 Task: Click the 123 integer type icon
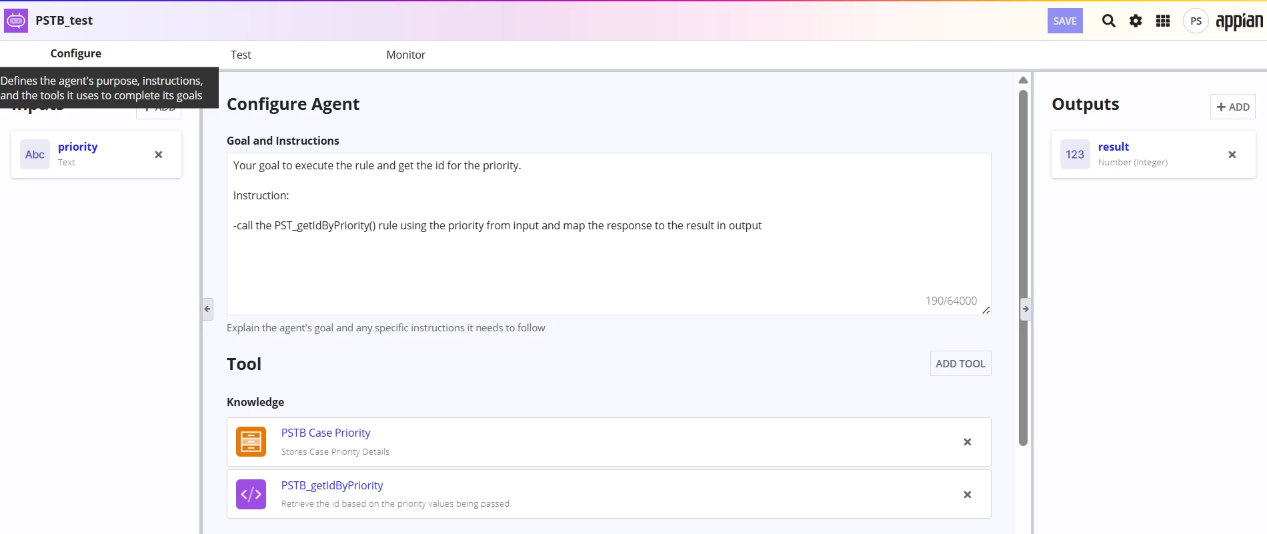[1075, 155]
